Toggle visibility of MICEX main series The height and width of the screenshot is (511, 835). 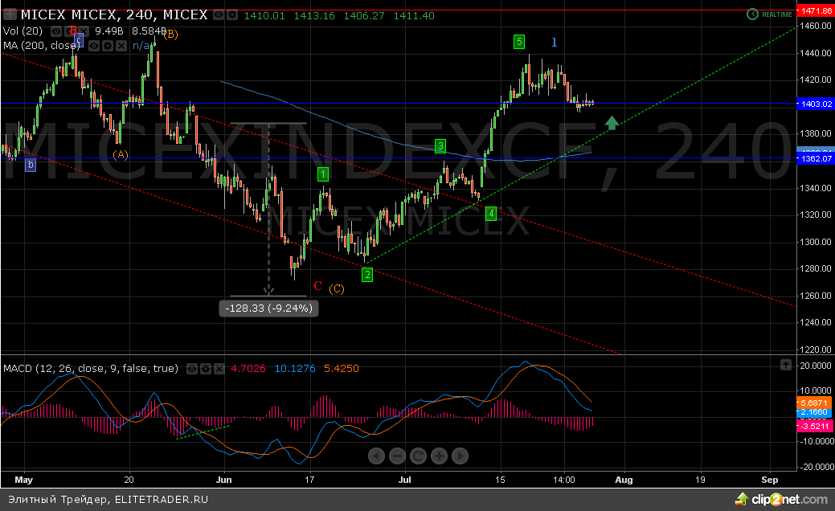tap(220, 15)
